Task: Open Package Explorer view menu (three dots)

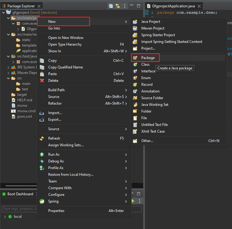Action: 125,6
